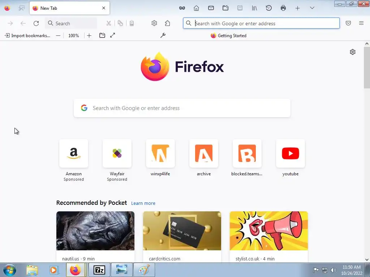Open Windows Explorer from taskbar
The width and height of the screenshot is (370, 277).
32,270
